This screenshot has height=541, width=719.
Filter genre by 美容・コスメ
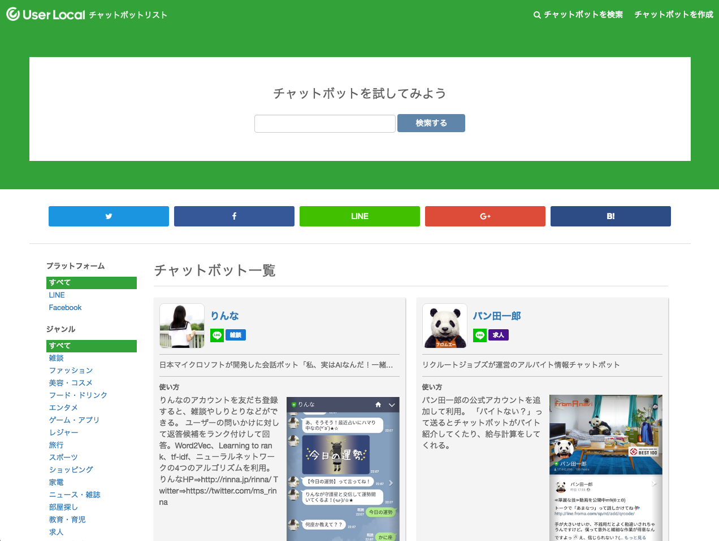click(x=71, y=383)
